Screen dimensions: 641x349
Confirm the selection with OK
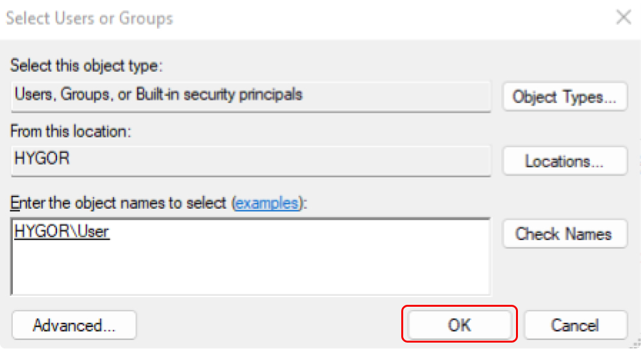(x=460, y=325)
